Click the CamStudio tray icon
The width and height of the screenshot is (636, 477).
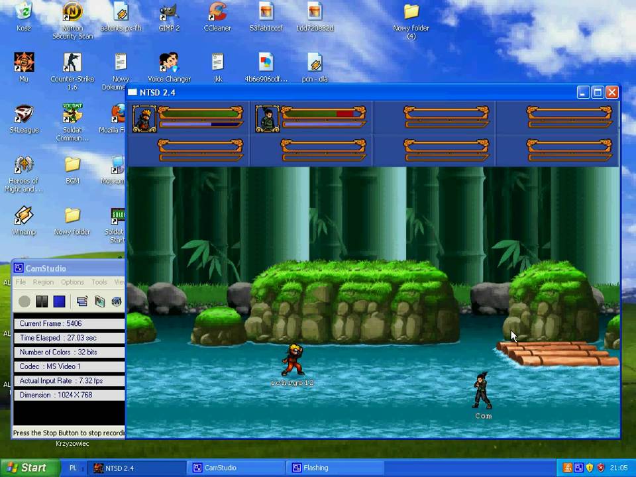pyautogui.click(x=578, y=468)
